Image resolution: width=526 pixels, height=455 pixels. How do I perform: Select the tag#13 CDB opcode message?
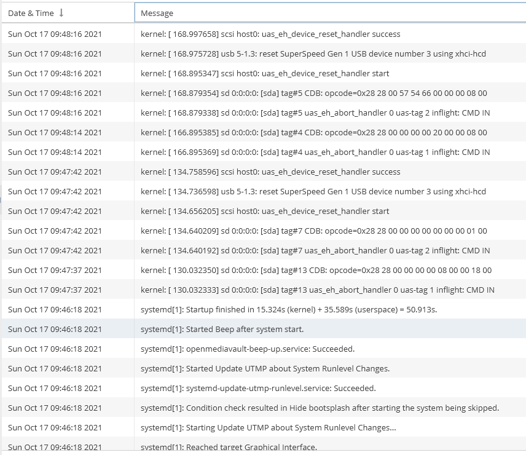[316, 270]
